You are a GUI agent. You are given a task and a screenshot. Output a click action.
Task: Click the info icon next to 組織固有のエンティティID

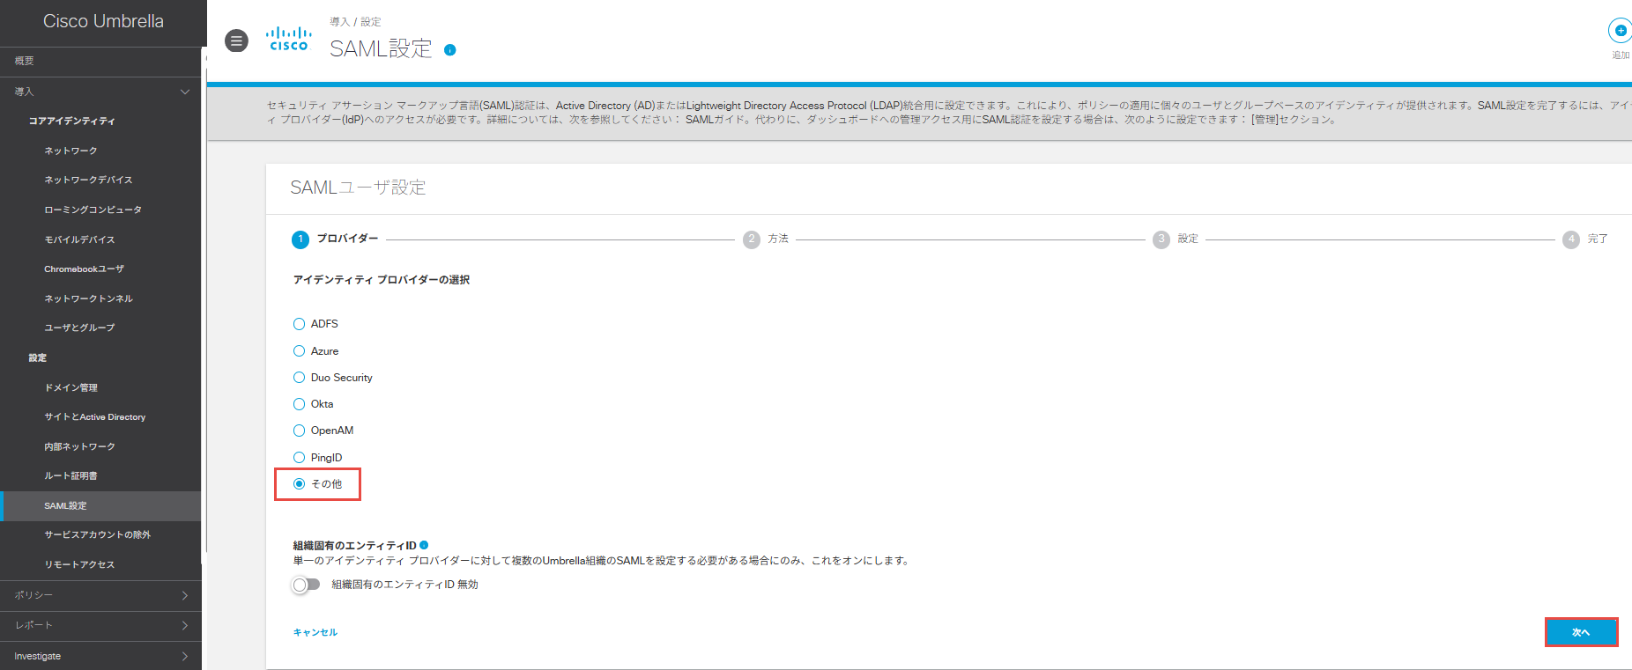424,545
